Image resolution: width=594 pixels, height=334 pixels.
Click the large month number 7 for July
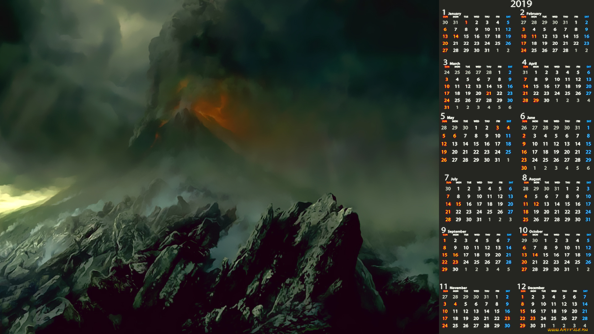point(446,177)
